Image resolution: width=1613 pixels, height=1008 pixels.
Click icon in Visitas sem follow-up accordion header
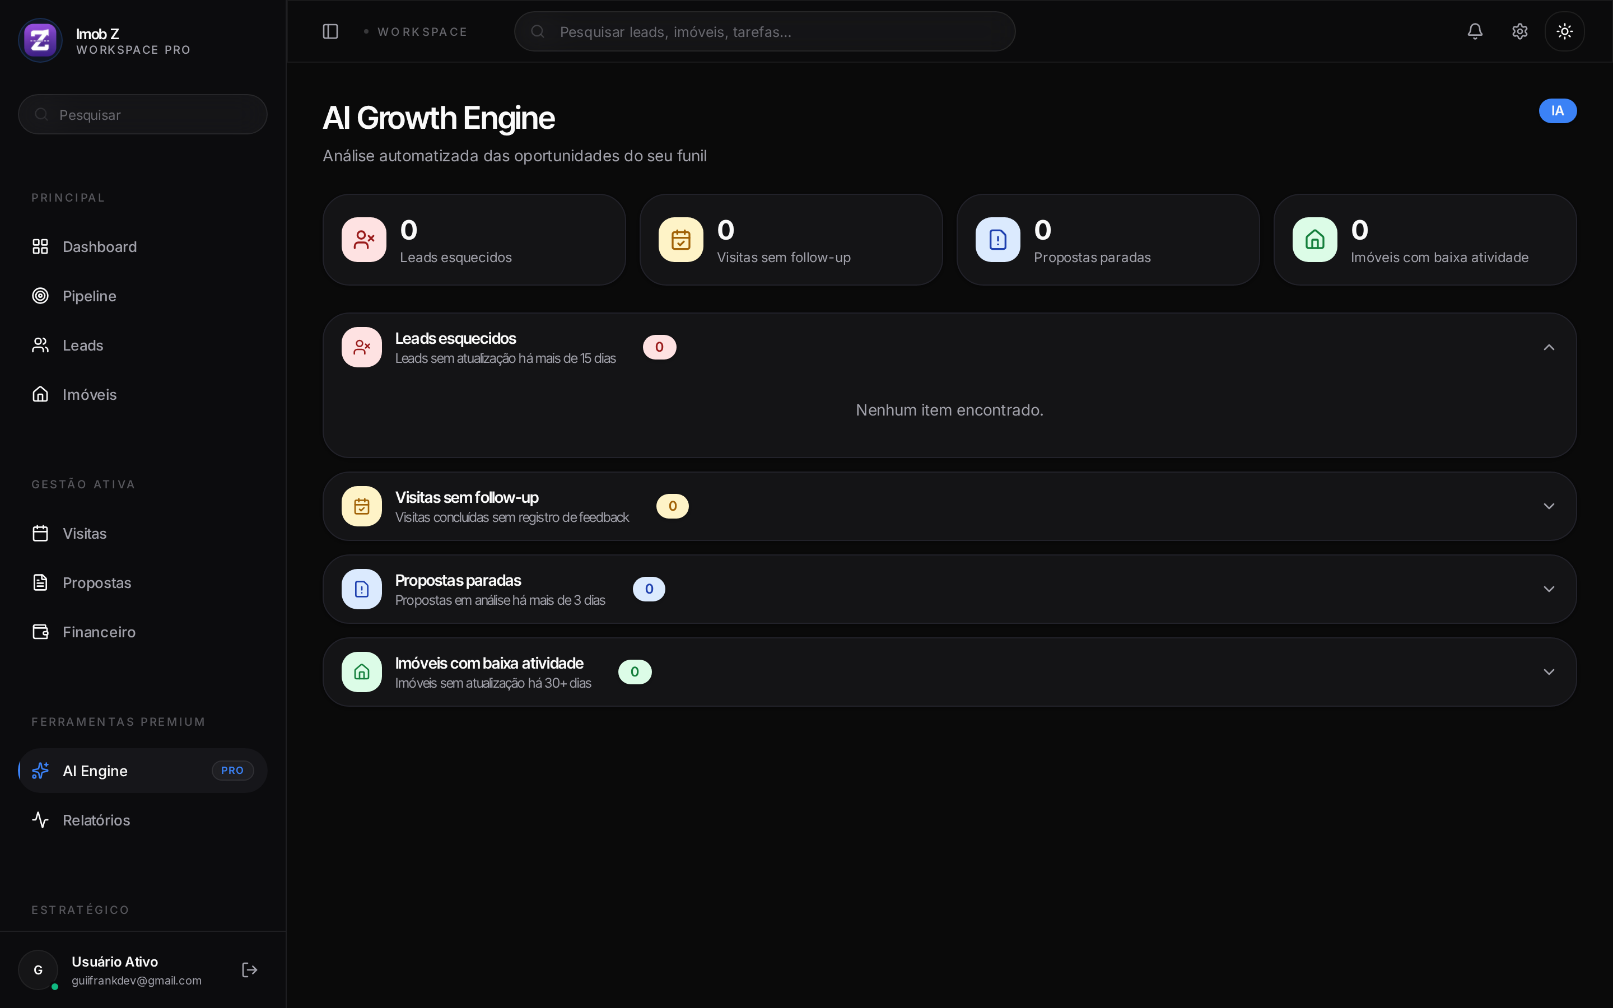(x=362, y=507)
